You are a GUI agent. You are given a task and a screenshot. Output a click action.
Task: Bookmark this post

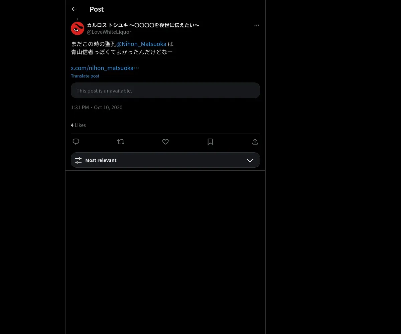coord(210,142)
